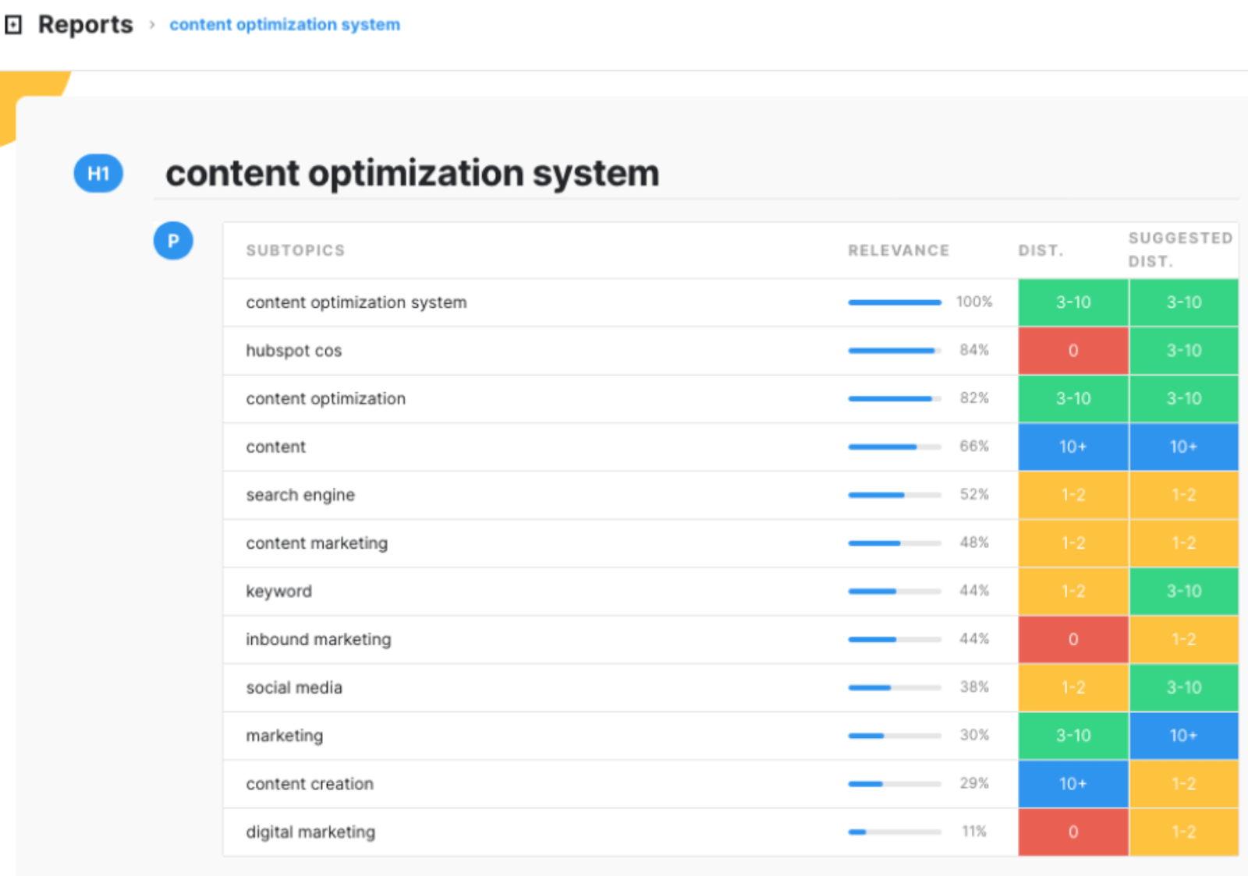Click the hubspot cos relevance bar
Screen dimensions: 1248x876
coord(894,351)
